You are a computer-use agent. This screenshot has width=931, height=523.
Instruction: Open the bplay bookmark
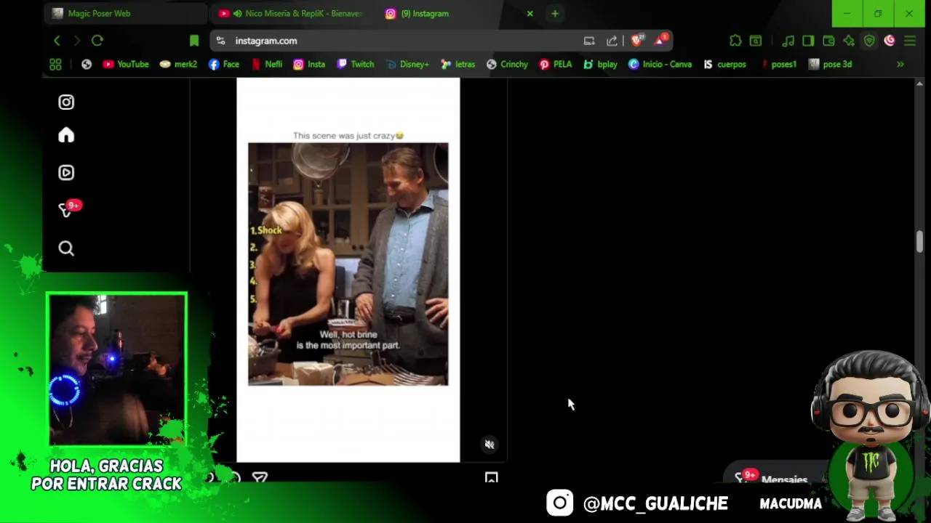pos(600,65)
